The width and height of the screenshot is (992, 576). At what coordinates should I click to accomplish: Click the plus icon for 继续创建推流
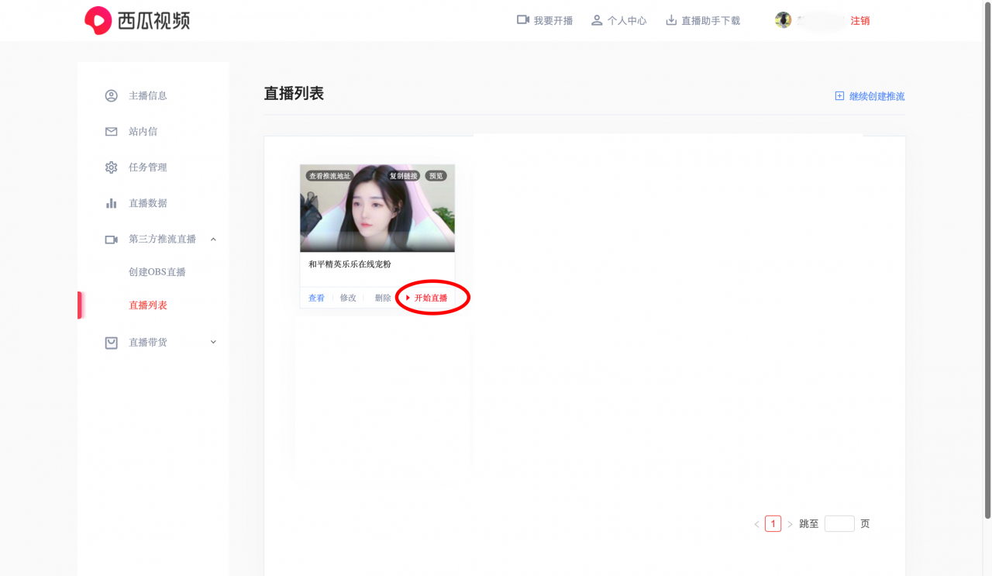(x=839, y=96)
